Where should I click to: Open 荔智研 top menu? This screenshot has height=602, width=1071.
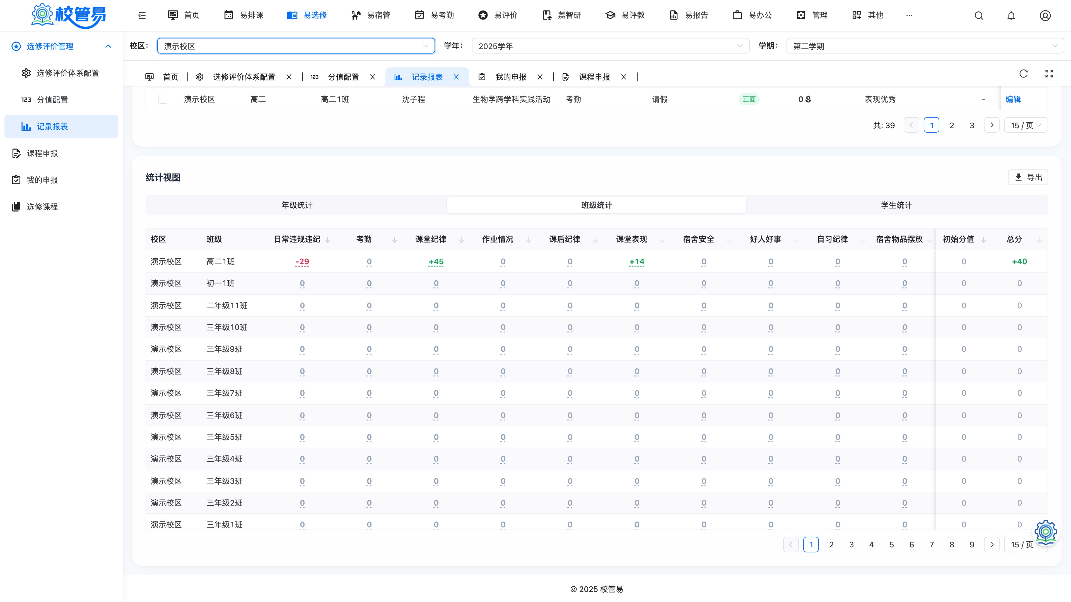tap(562, 15)
